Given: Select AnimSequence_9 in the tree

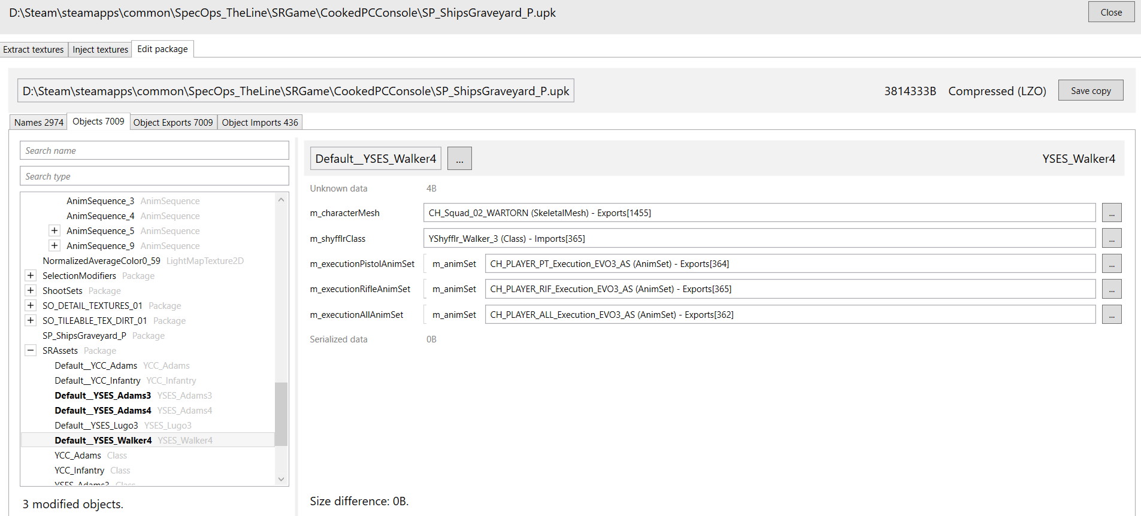Looking at the screenshot, I should 100,246.
